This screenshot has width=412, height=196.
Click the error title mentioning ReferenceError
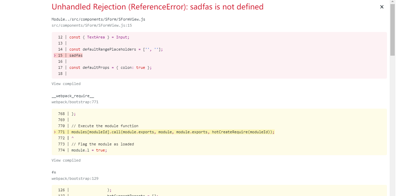click(x=157, y=7)
